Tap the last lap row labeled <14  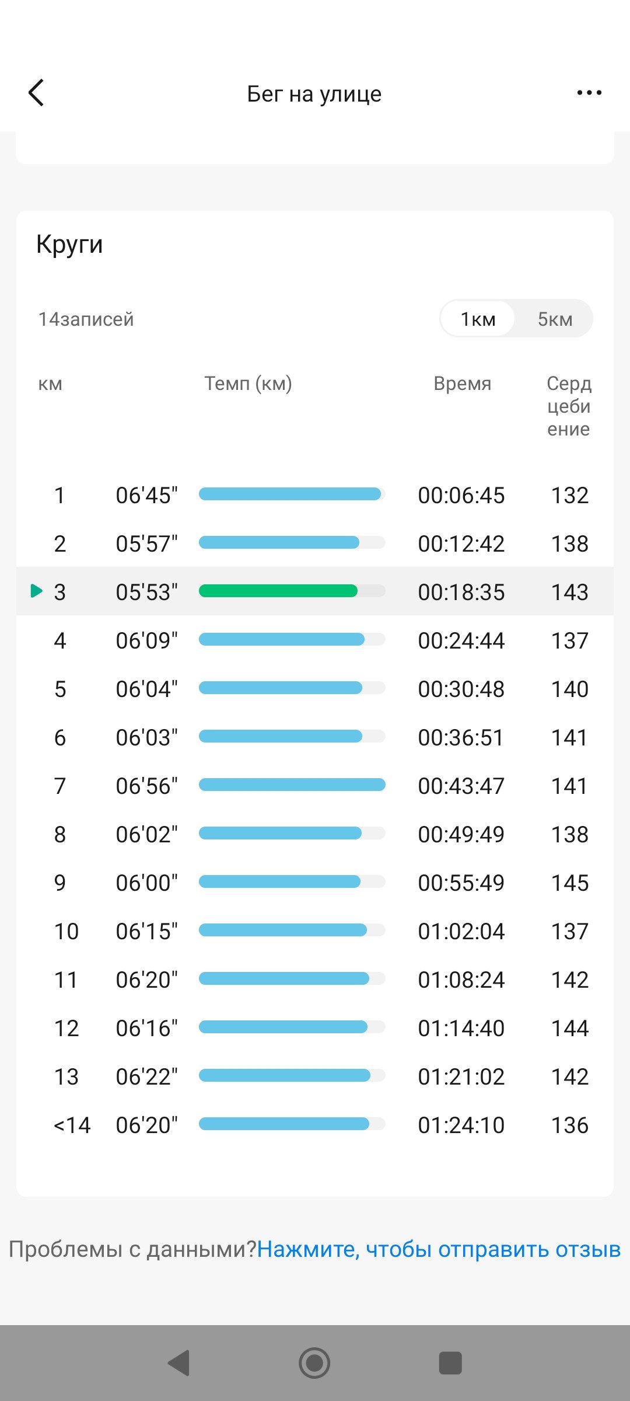[315, 1124]
